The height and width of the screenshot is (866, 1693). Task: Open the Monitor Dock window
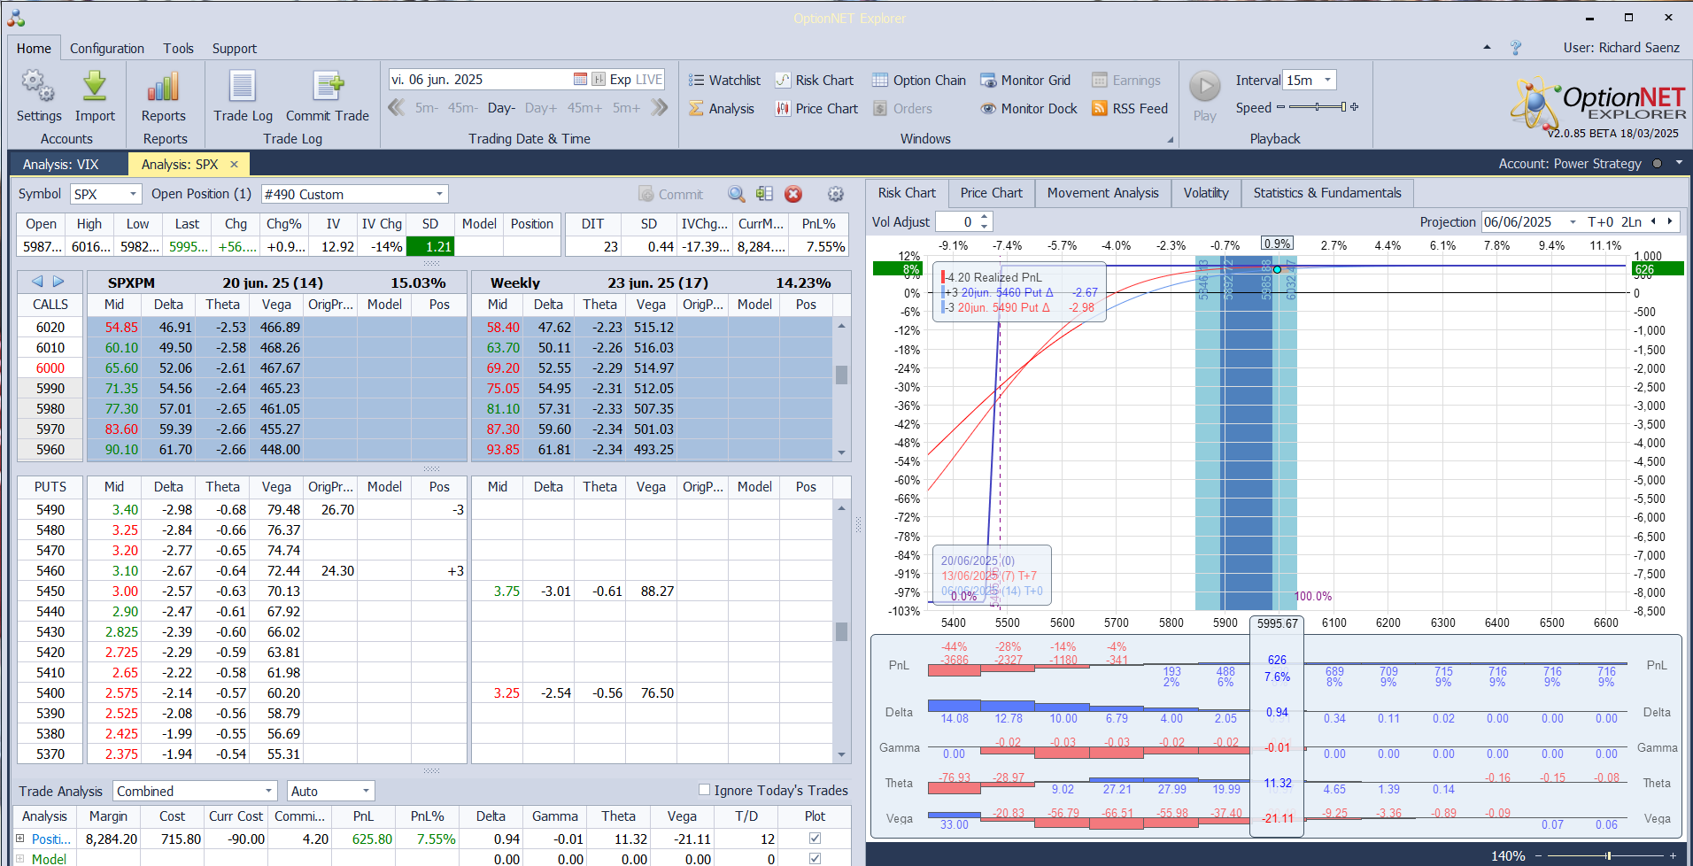pyautogui.click(x=1029, y=109)
